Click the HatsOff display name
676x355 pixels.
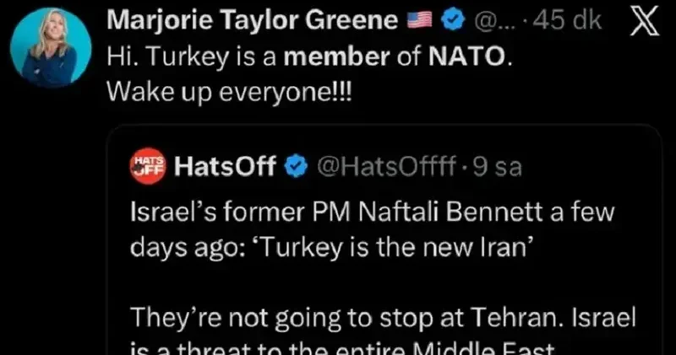point(226,167)
